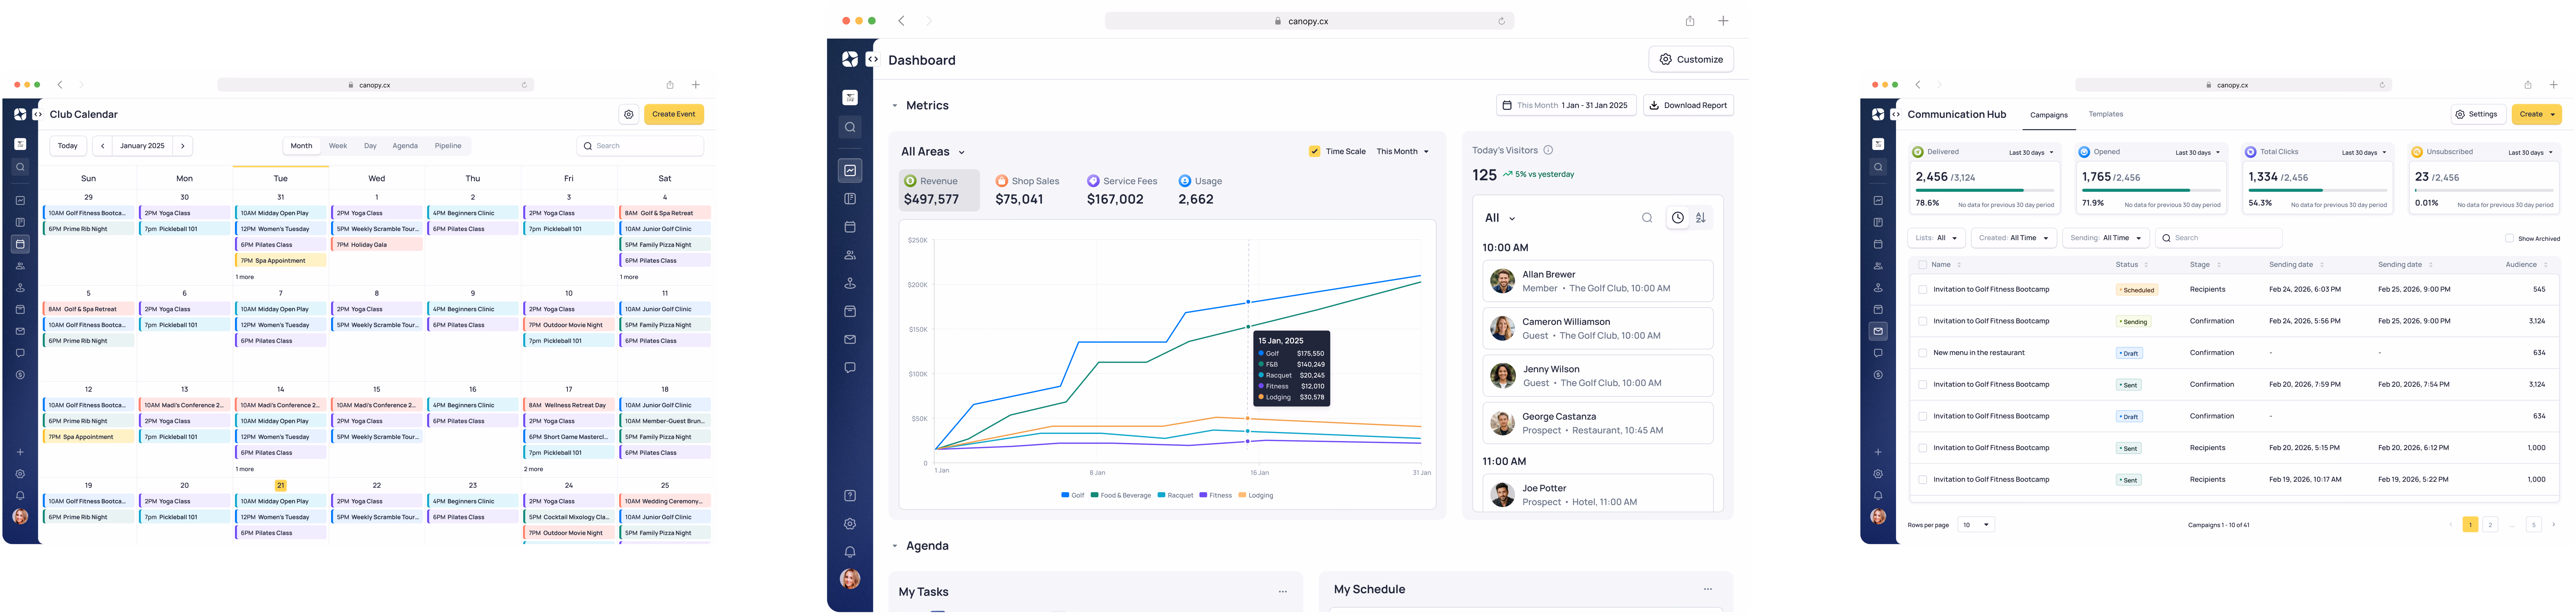Click the Golf legend swatch under chart
This screenshot has width=2576, height=615.
pos(1065,495)
